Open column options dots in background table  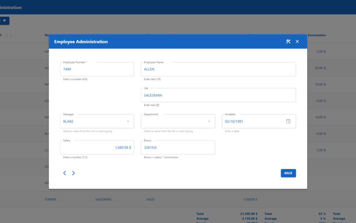[x=11, y=35]
